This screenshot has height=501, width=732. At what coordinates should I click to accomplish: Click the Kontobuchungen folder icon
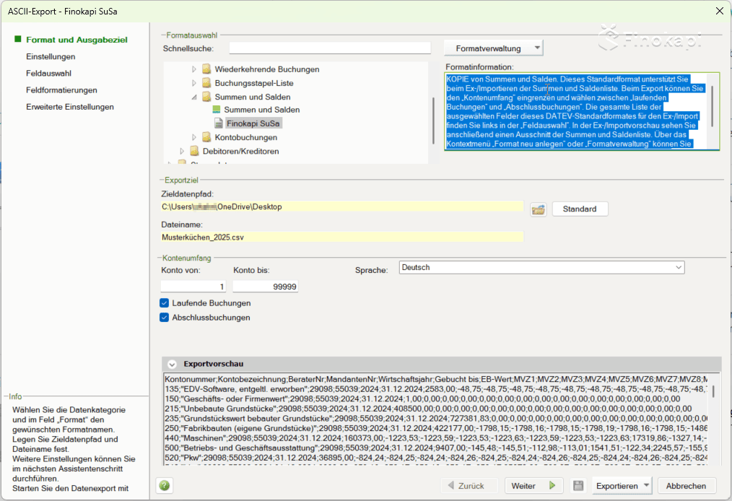[206, 137]
